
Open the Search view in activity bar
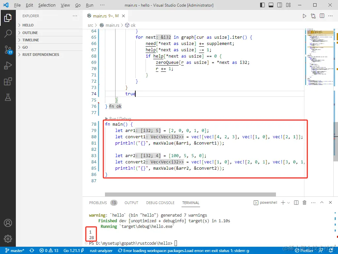(x=8, y=34)
